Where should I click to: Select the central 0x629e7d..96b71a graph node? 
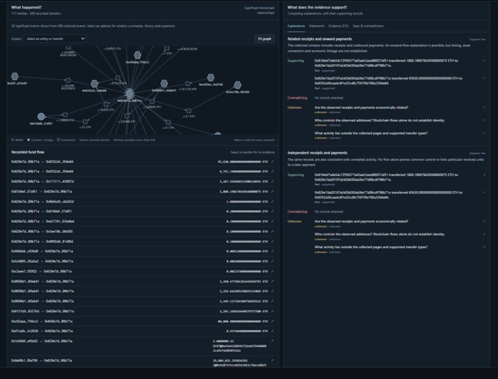click(130, 94)
